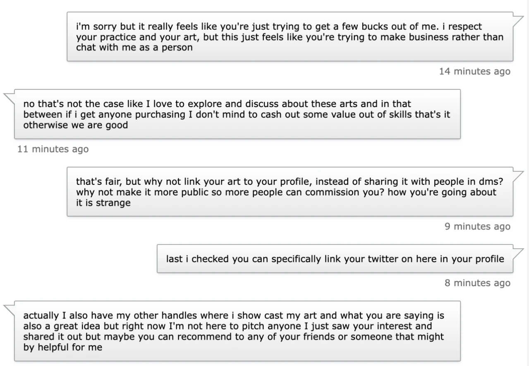The width and height of the screenshot is (529, 366).
Task: Select the reply starting "no that's not the case"
Action: (x=237, y=114)
